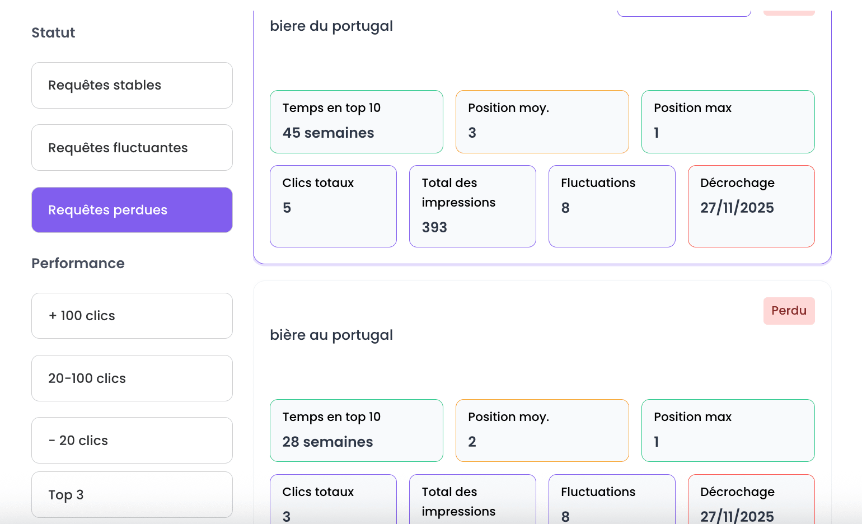Filter by 20-100 clics
Viewport: 862px width, 524px height.
click(132, 378)
